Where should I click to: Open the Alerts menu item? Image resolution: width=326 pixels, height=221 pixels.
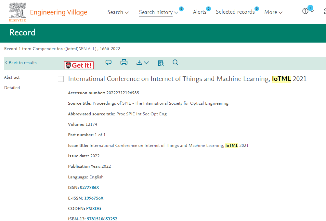[x=200, y=12]
